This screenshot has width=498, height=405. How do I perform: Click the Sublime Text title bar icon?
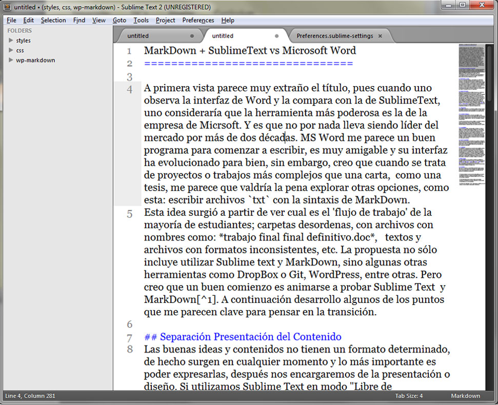pos(7,7)
